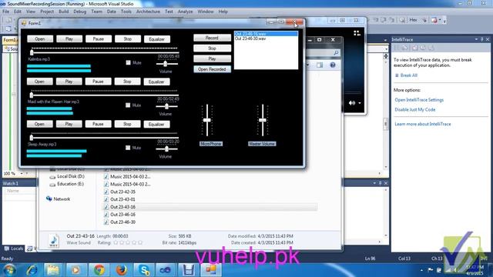Play the Sleep Away track
Screen dimensions: 493x277
69,124
